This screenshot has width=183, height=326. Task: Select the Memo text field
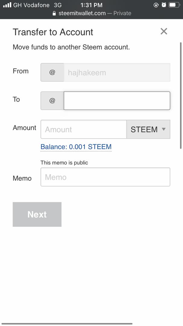pyautogui.click(x=105, y=177)
